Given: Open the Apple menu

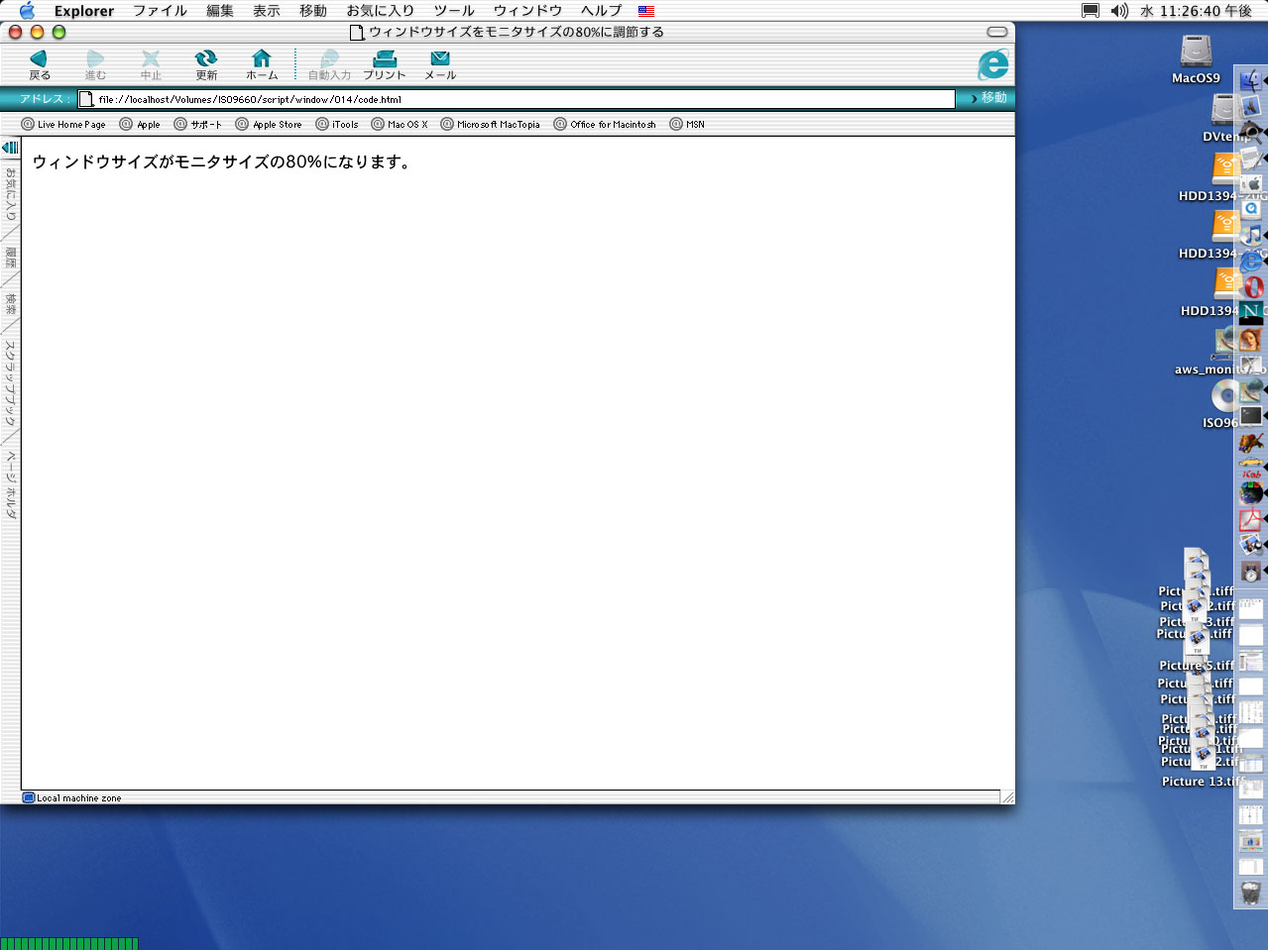Looking at the screenshot, I should point(27,10).
